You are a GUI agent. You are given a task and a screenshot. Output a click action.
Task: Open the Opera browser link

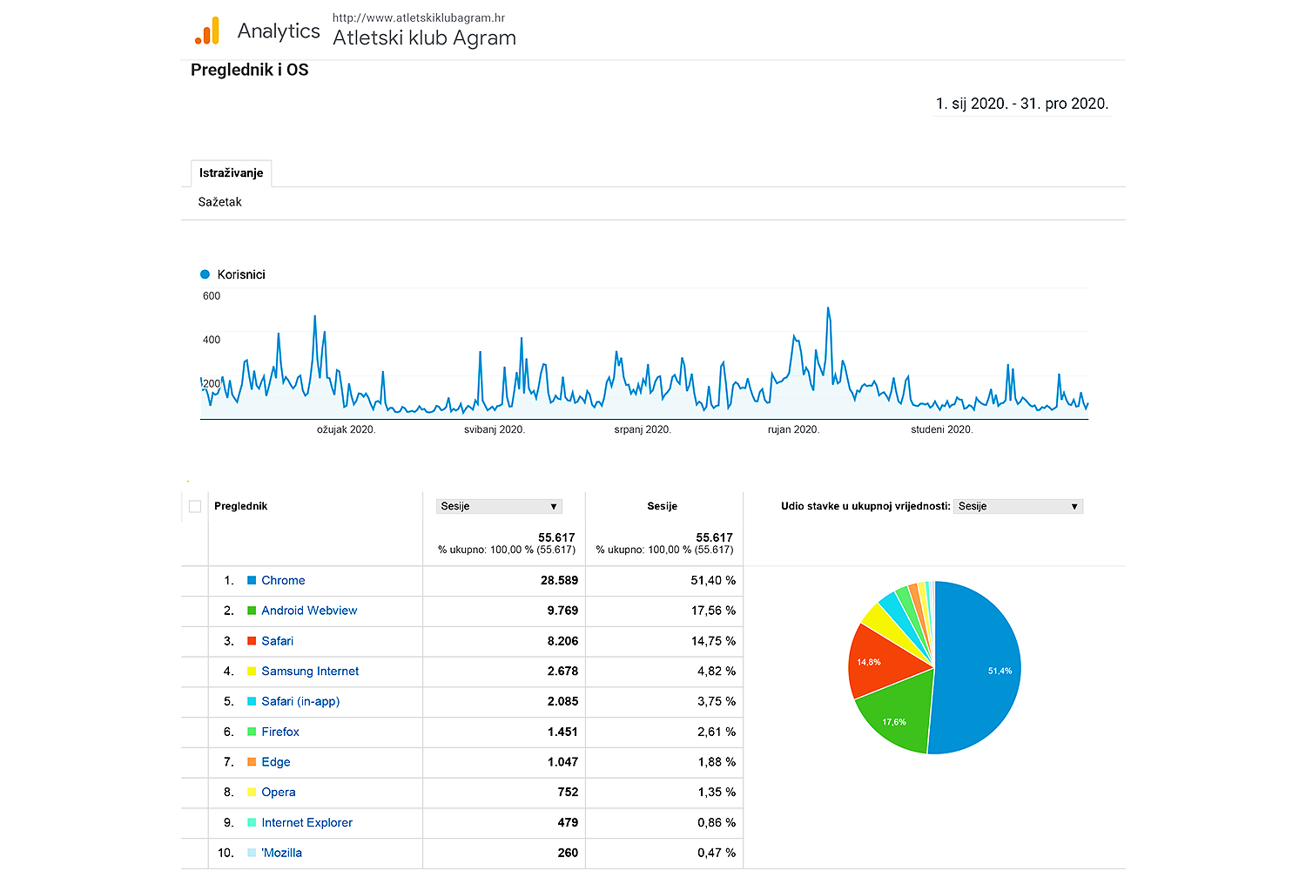[279, 793]
